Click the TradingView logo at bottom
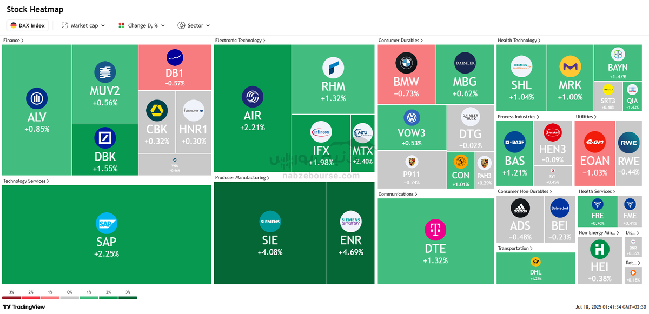Screen dimensions: 649x314 point(24,306)
